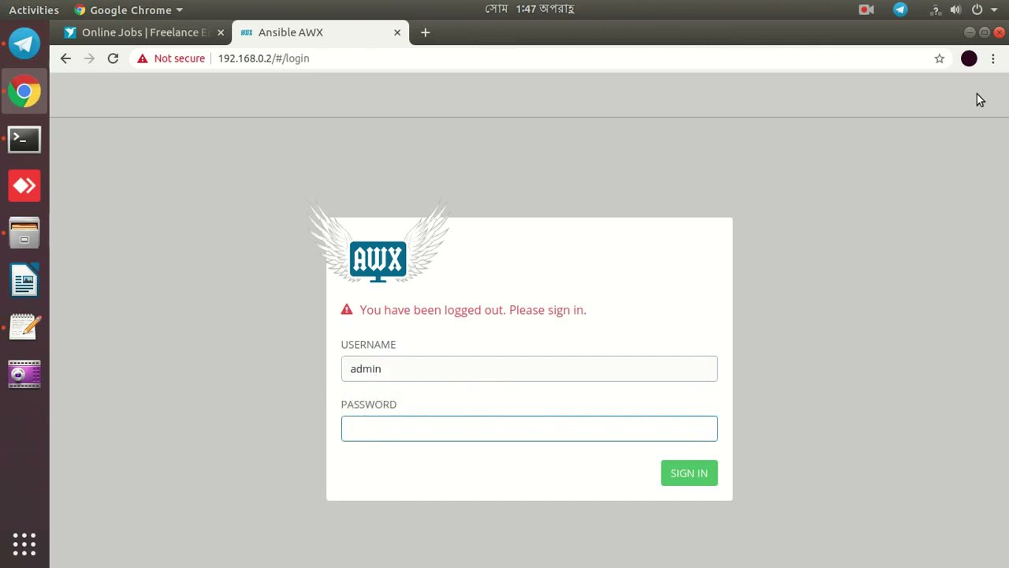Close the Online Jobs tab
The width and height of the screenshot is (1009, 568).
pos(221,32)
